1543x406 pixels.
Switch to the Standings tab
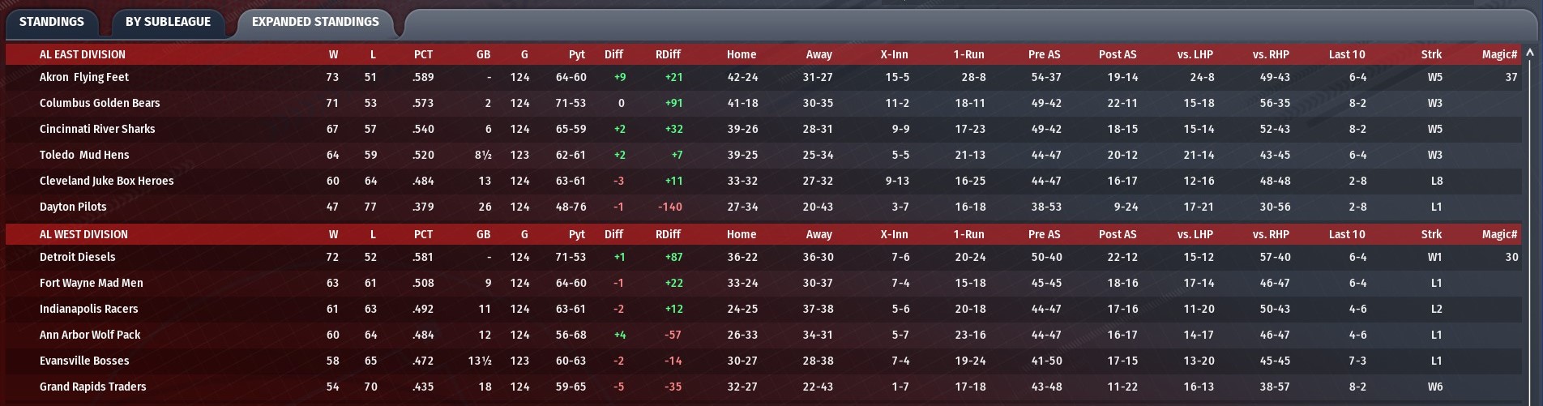[x=51, y=22]
